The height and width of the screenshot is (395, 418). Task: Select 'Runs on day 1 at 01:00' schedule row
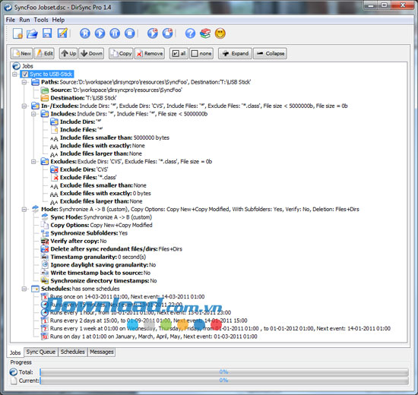coord(149,337)
